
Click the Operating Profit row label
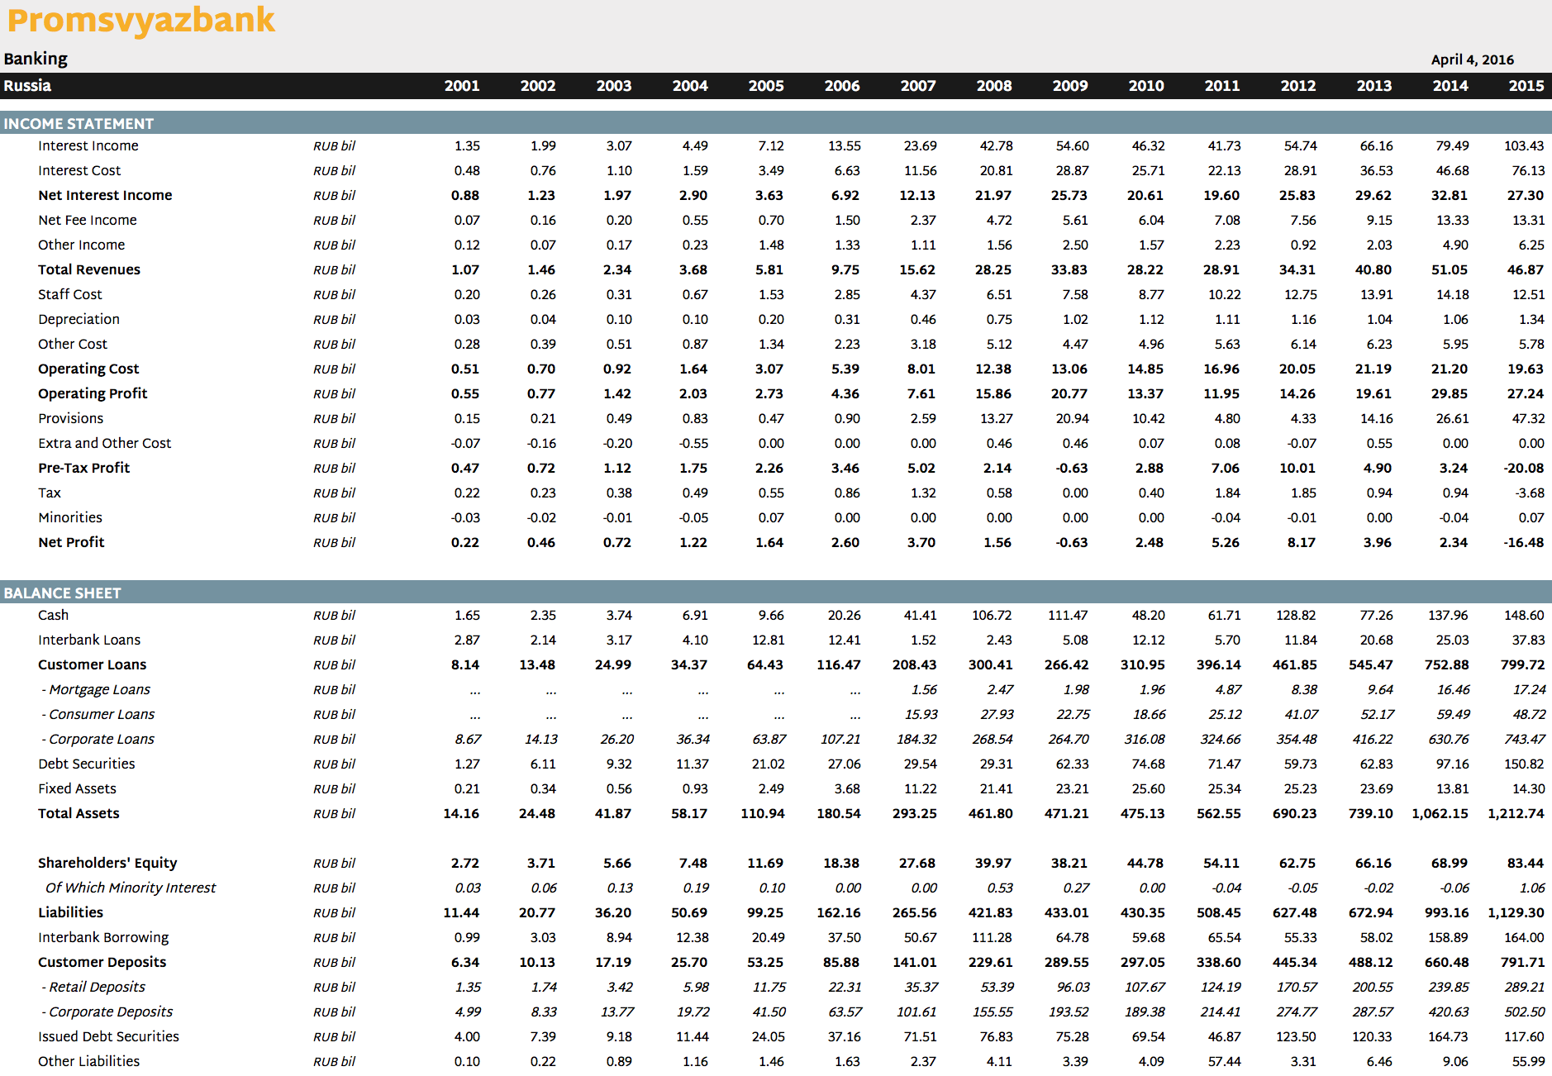[x=93, y=394]
